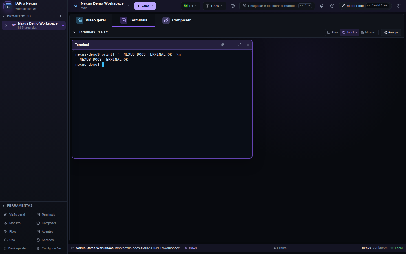Open the notifications bell
The image size is (406, 254).
point(321,6)
